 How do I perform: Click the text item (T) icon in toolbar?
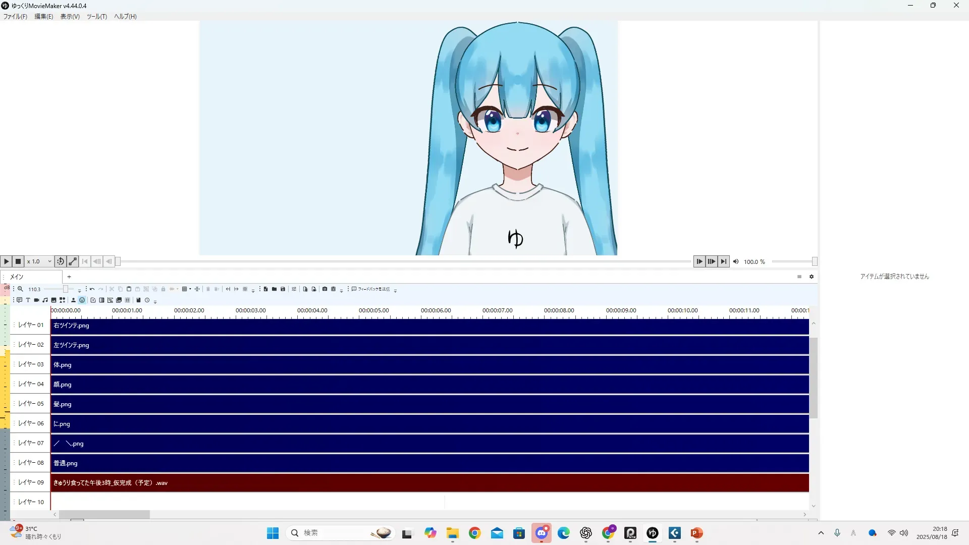coord(28,300)
